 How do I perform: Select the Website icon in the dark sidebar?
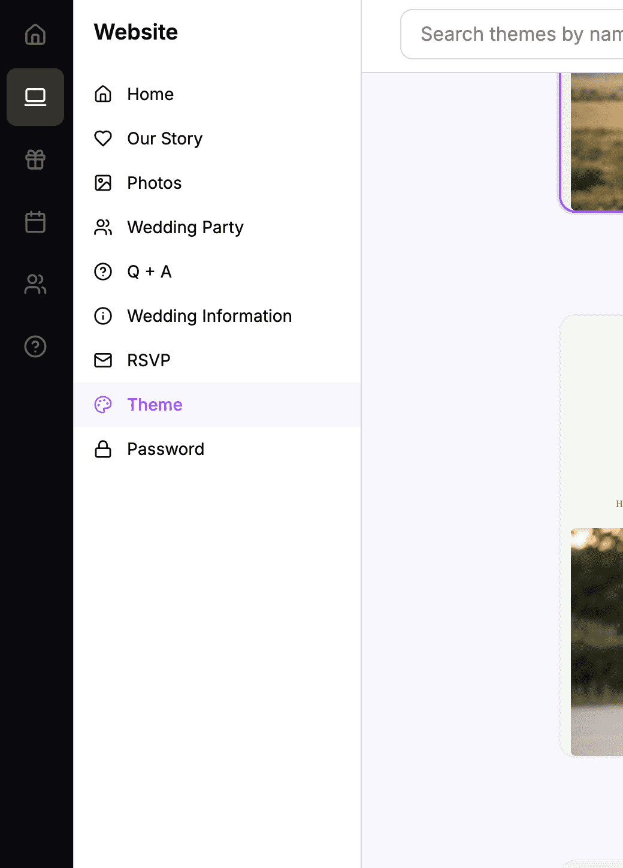(35, 97)
